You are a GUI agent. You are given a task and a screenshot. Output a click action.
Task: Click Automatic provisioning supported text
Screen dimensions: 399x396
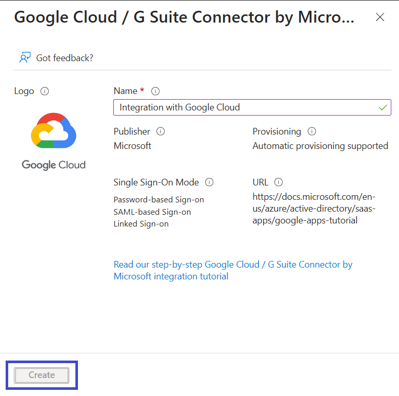[320, 146]
